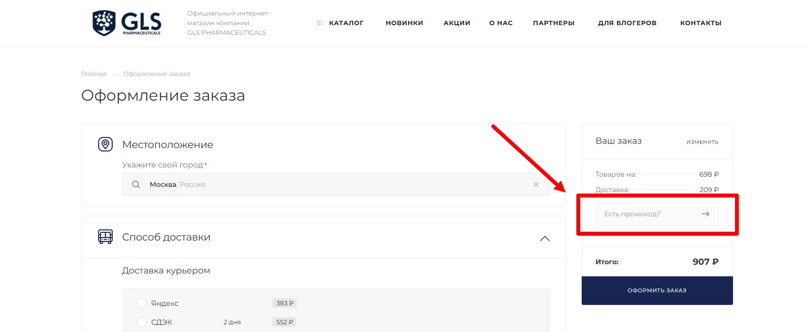
Task: Select the Яндекс courier option
Action: click(x=142, y=303)
